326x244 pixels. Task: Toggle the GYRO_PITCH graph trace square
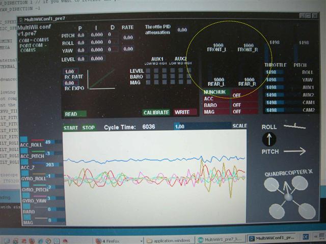pyautogui.click(x=25, y=185)
